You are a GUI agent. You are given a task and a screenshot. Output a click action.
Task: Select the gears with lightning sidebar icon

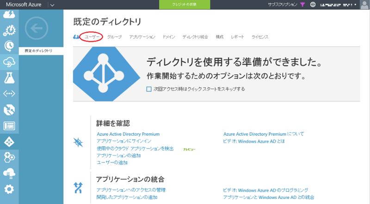pyautogui.click(x=9, y=30)
